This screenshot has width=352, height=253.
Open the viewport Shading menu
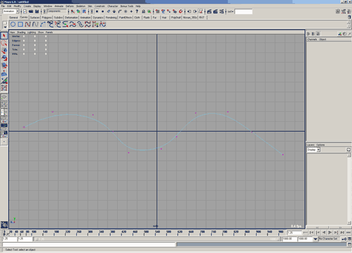click(21, 33)
